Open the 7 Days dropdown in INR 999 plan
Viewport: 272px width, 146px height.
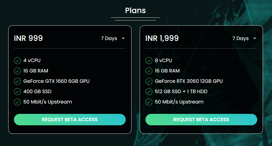(113, 38)
